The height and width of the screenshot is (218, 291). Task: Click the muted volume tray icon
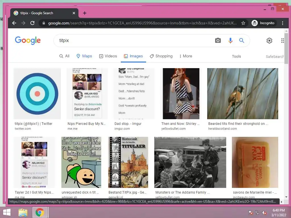(264, 213)
